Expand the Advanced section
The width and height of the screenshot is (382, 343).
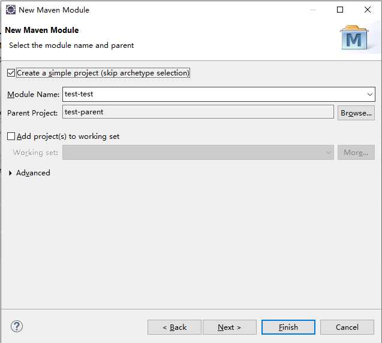pyautogui.click(x=10, y=173)
